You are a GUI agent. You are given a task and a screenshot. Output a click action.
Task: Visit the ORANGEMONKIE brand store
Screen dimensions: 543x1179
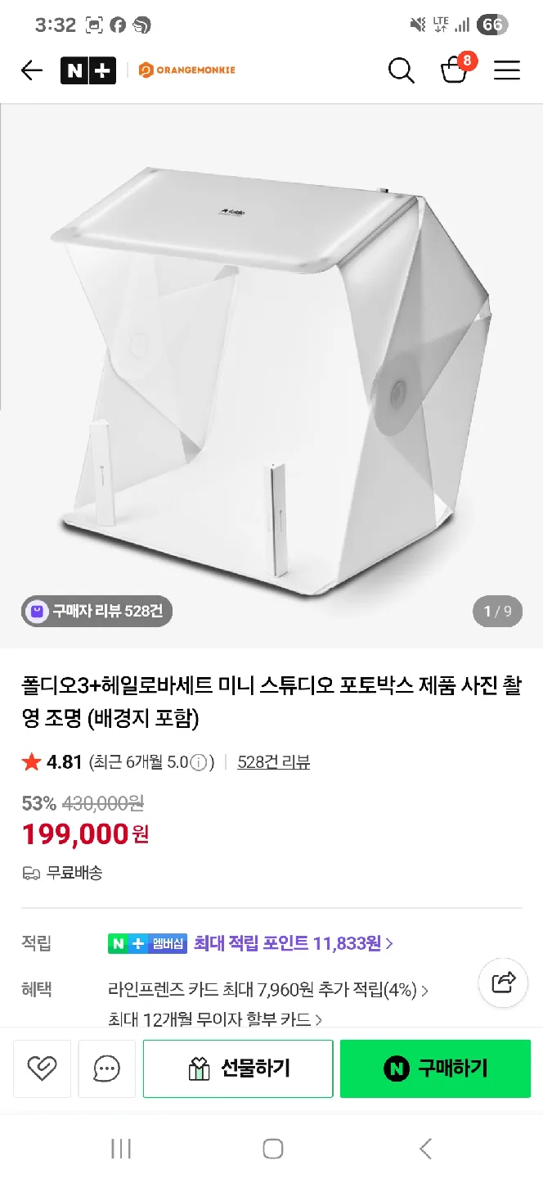click(187, 71)
